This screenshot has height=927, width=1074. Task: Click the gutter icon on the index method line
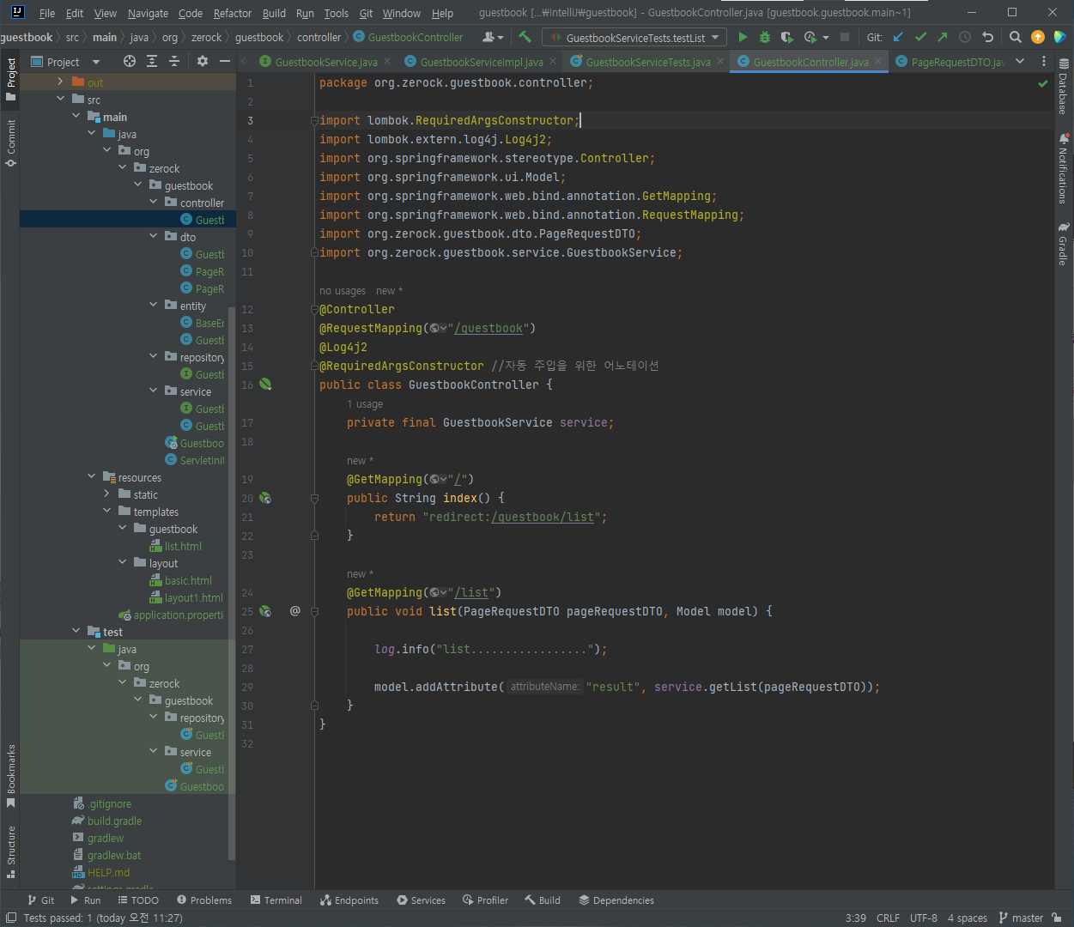[266, 498]
